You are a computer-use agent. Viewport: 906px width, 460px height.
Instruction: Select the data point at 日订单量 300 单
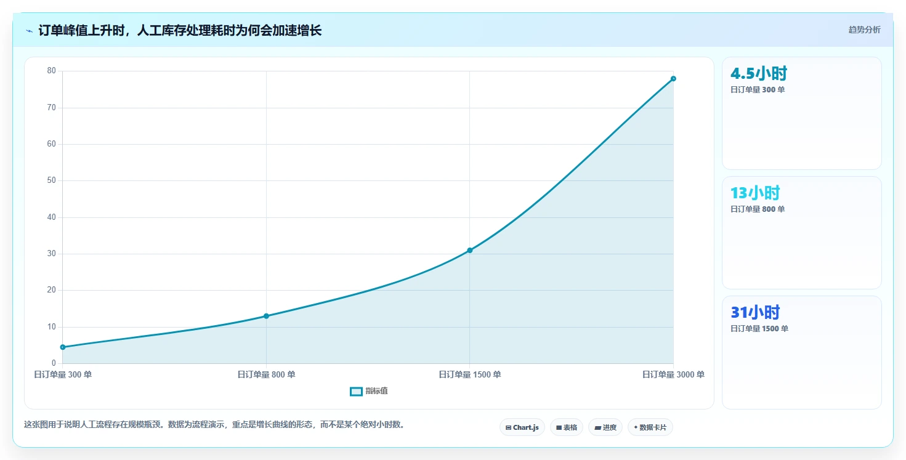63,347
